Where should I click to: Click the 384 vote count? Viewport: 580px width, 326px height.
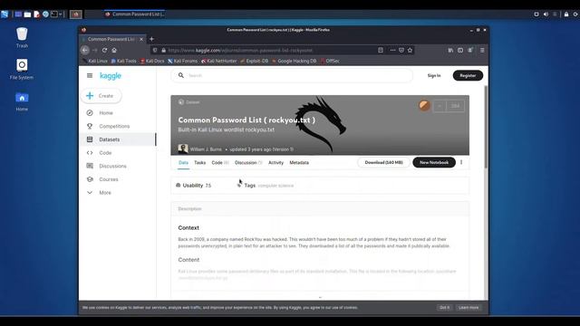coord(455,106)
